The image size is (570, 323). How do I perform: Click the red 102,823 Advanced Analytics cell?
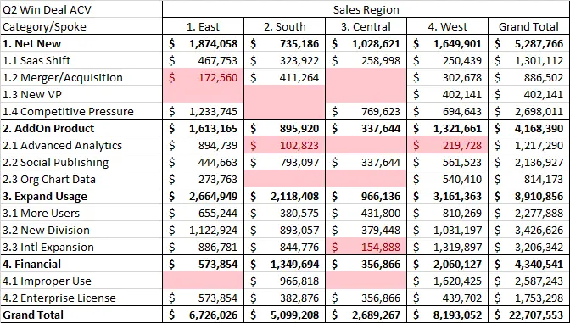coord(285,145)
